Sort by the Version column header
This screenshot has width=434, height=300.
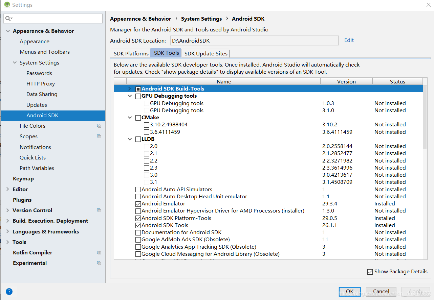pyautogui.click(x=346, y=82)
